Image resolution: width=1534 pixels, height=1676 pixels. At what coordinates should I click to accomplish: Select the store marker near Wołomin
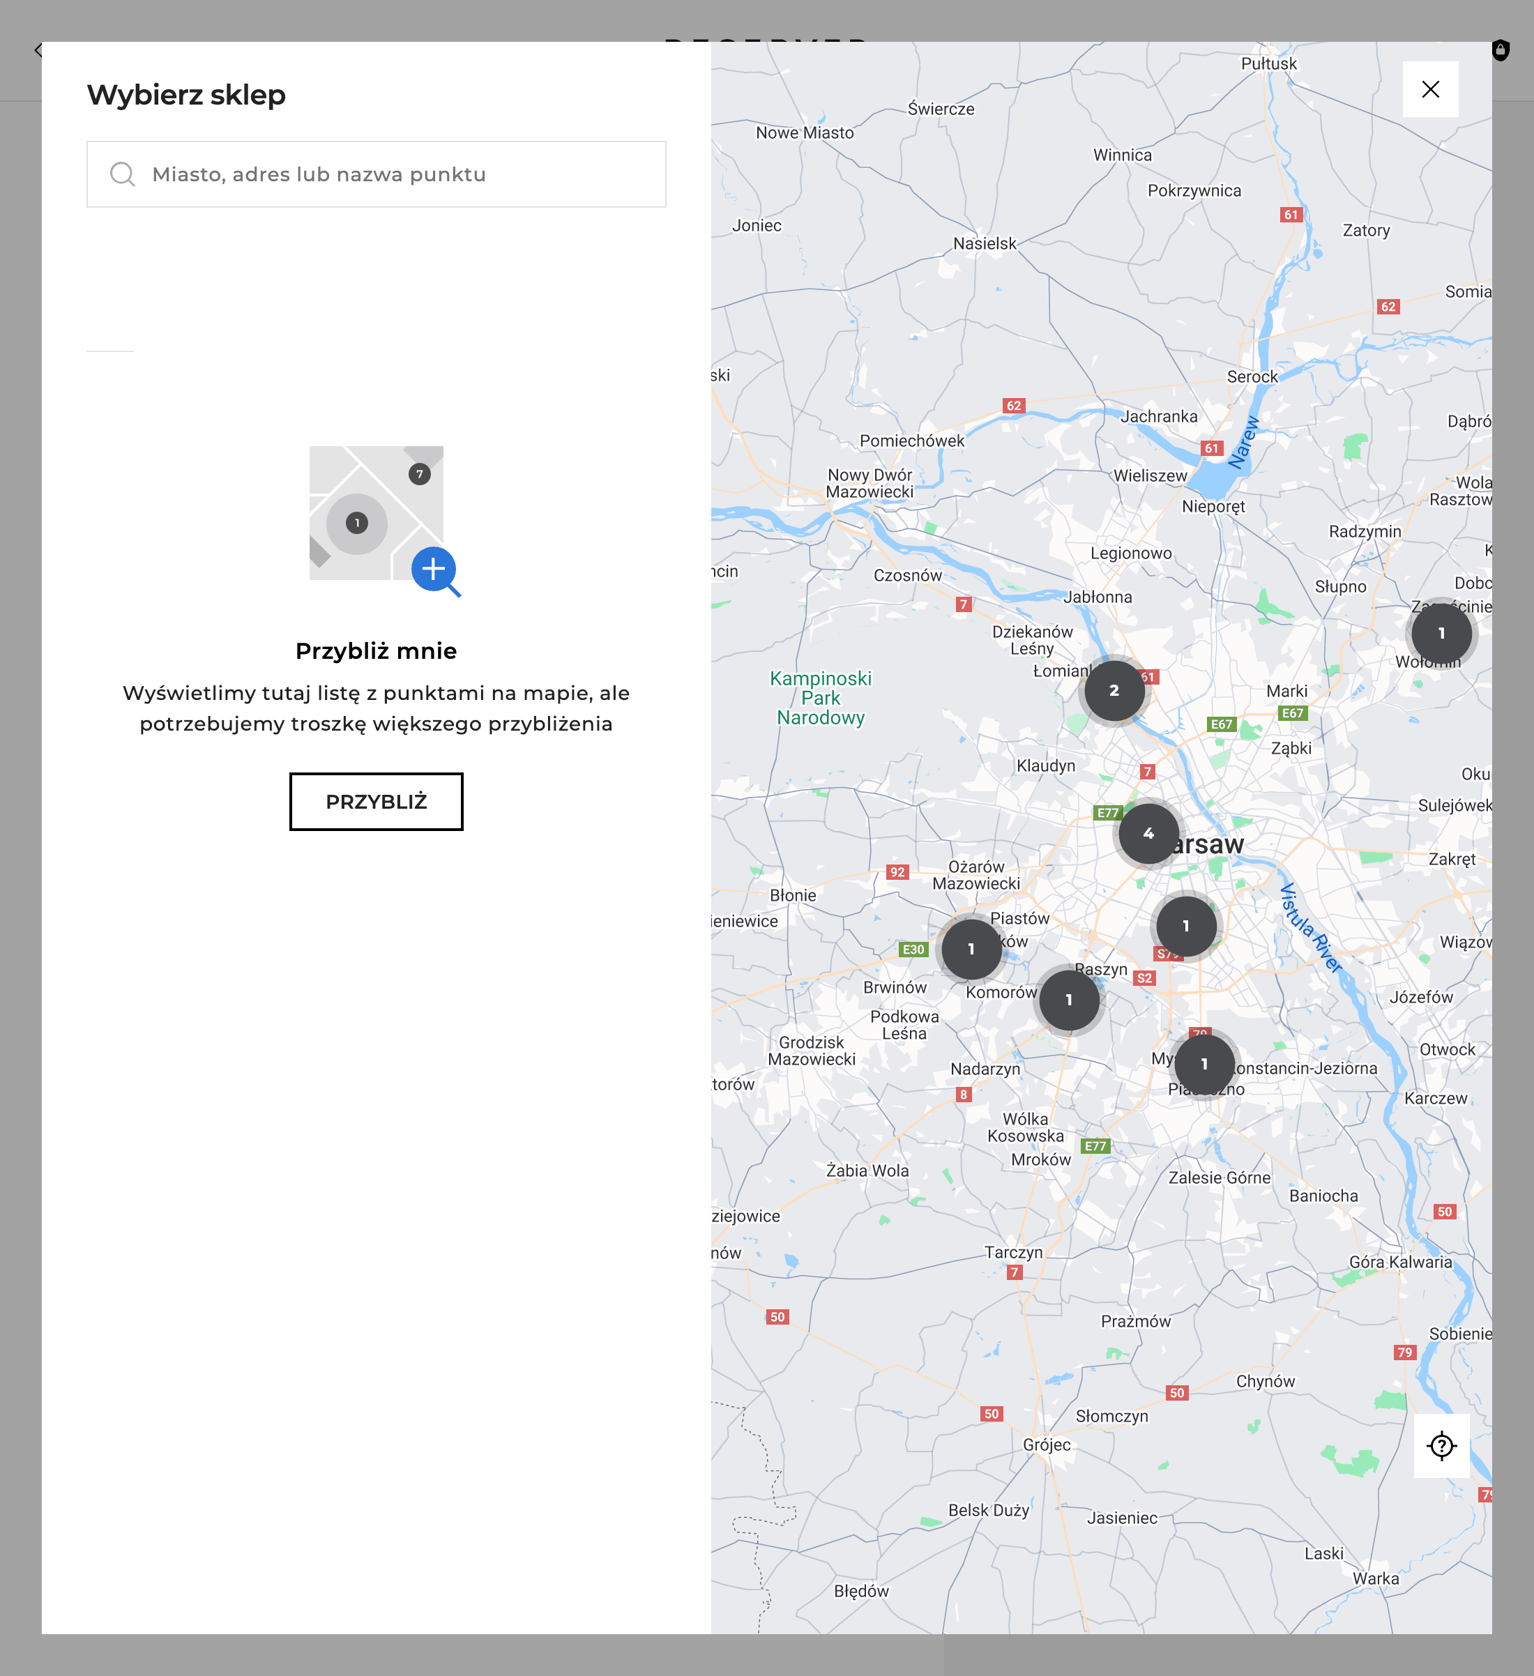pyautogui.click(x=1441, y=634)
